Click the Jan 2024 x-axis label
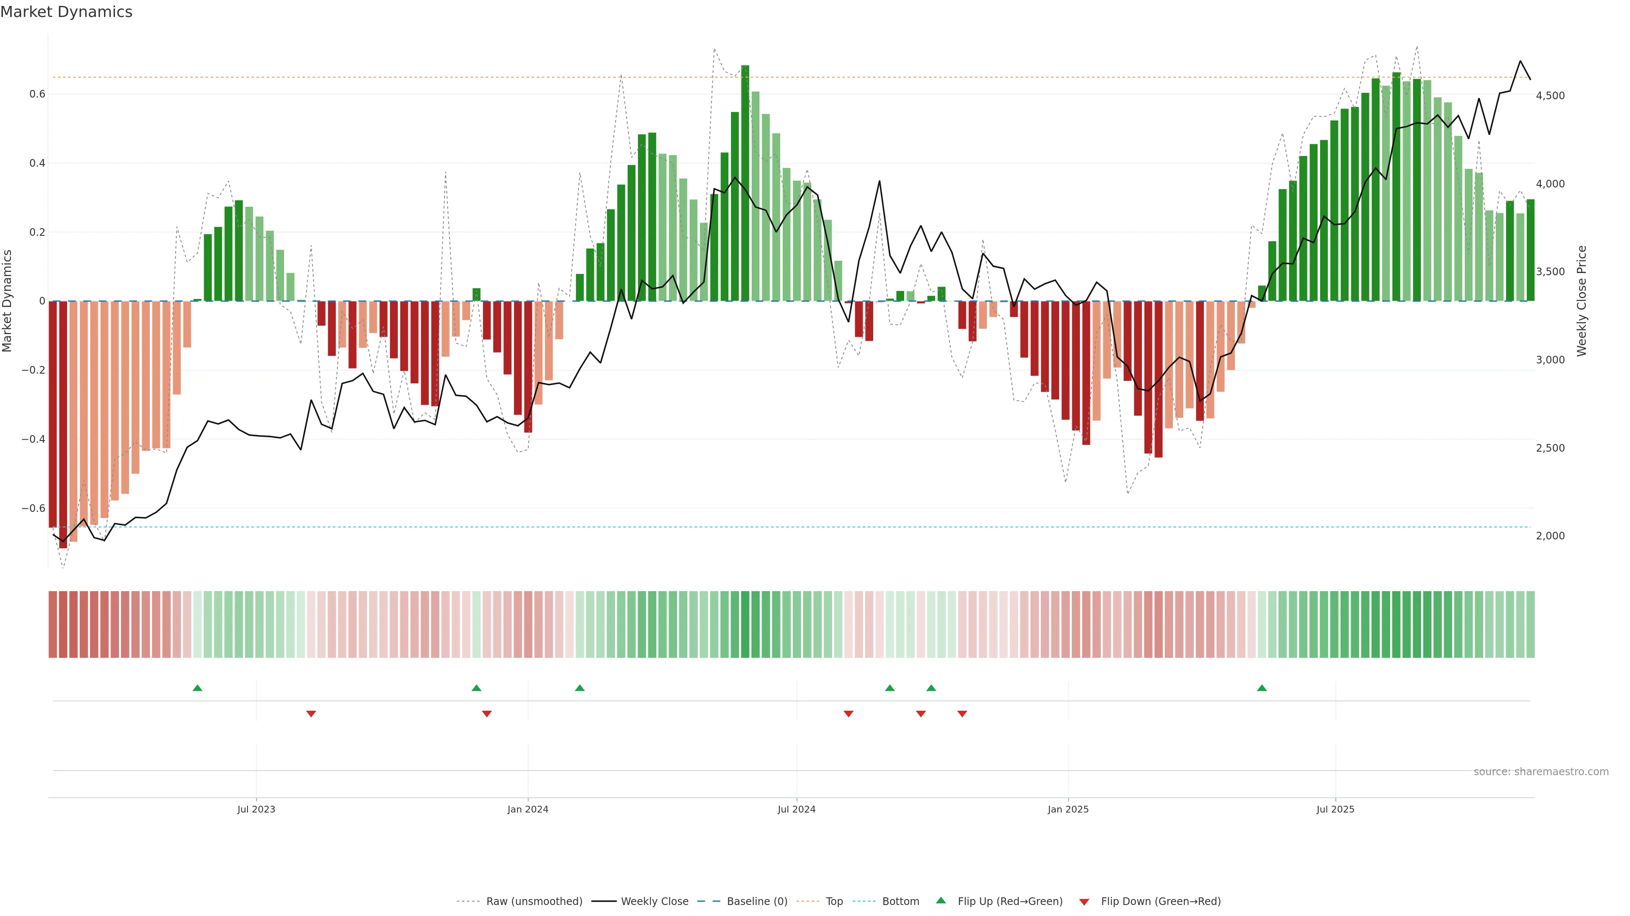The image size is (1630, 916). tap(528, 809)
